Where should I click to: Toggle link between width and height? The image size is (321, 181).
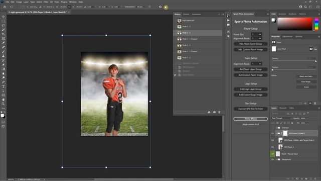[69, 7]
